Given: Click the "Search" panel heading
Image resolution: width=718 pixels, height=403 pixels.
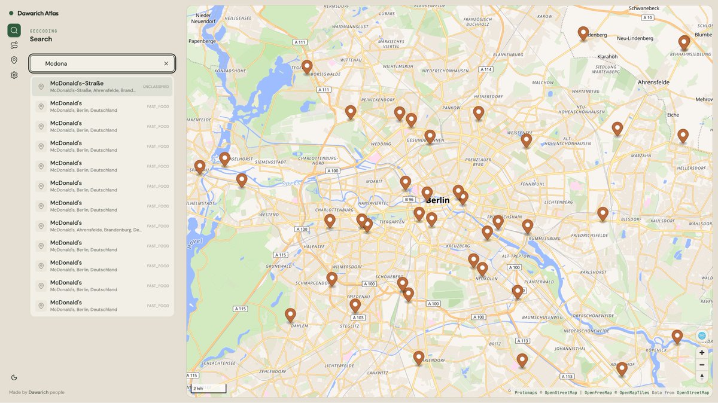Looking at the screenshot, I should pyautogui.click(x=41, y=39).
